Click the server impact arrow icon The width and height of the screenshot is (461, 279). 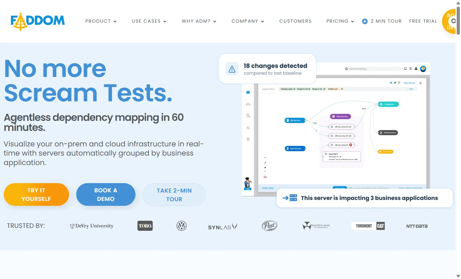[290, 198]
